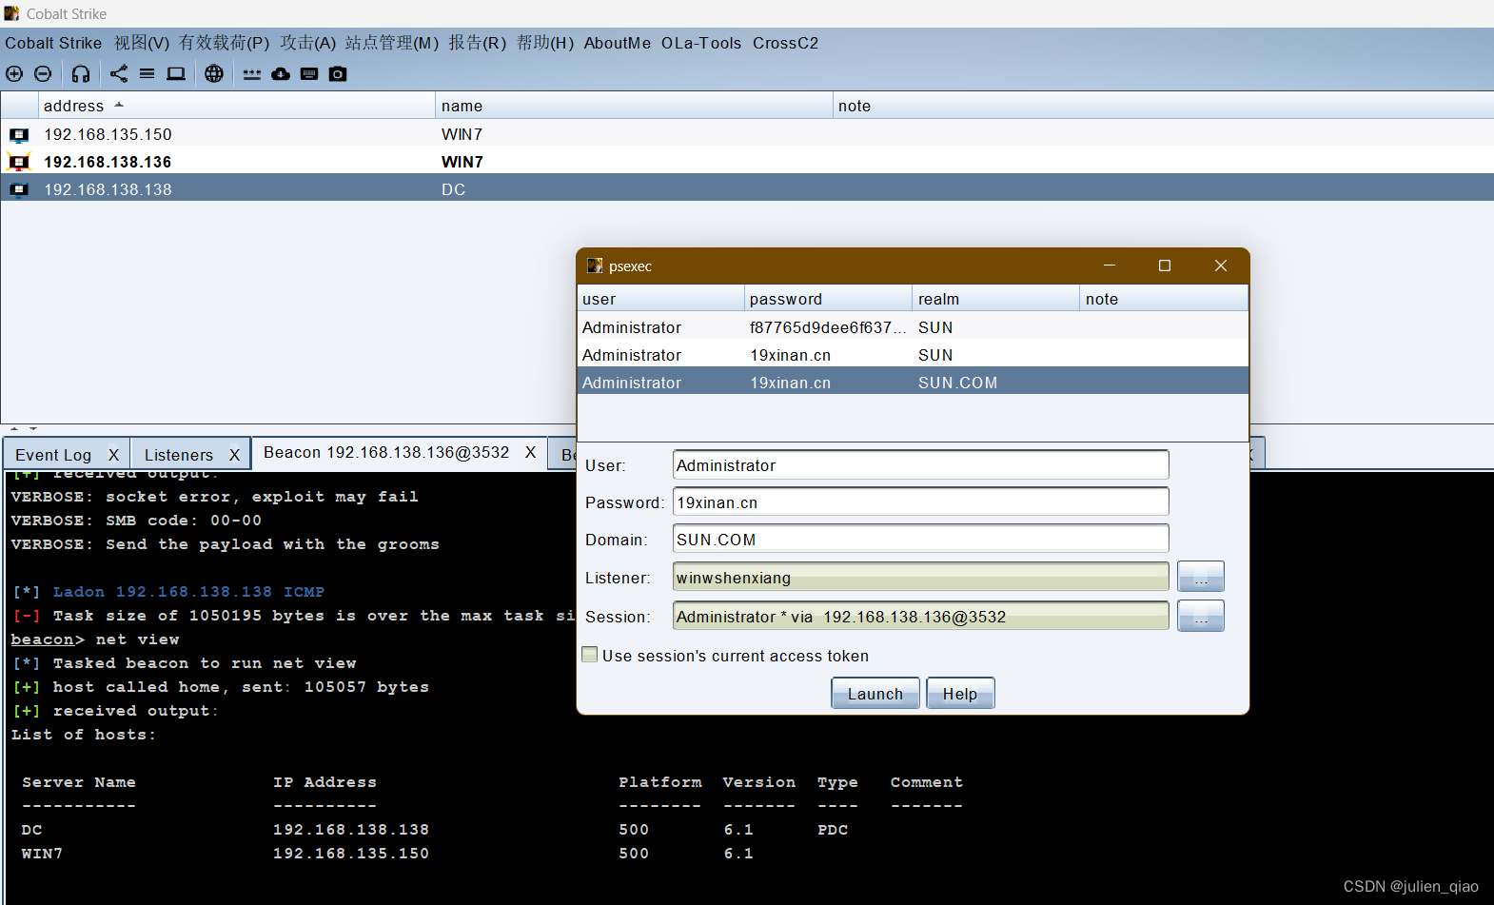1494x905 pixels.
Task: Select Administrator credential row with realm SUN.COM
Action: tap(913, 383)
